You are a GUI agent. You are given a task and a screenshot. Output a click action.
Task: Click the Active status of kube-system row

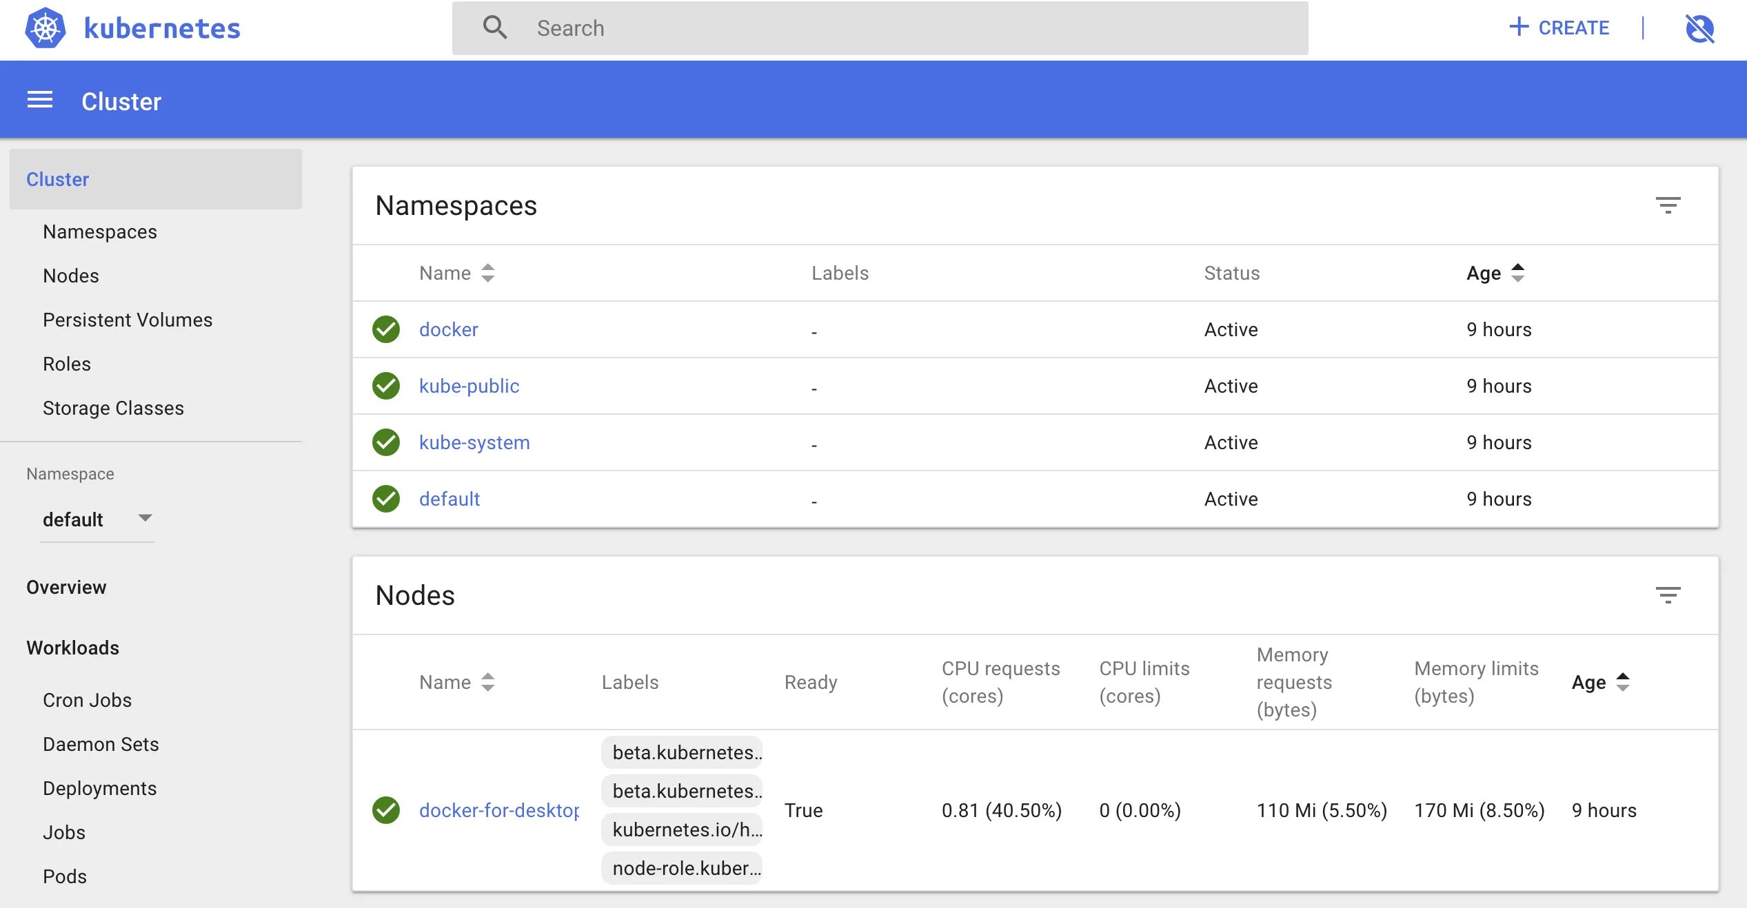[x=1231, y=442]
